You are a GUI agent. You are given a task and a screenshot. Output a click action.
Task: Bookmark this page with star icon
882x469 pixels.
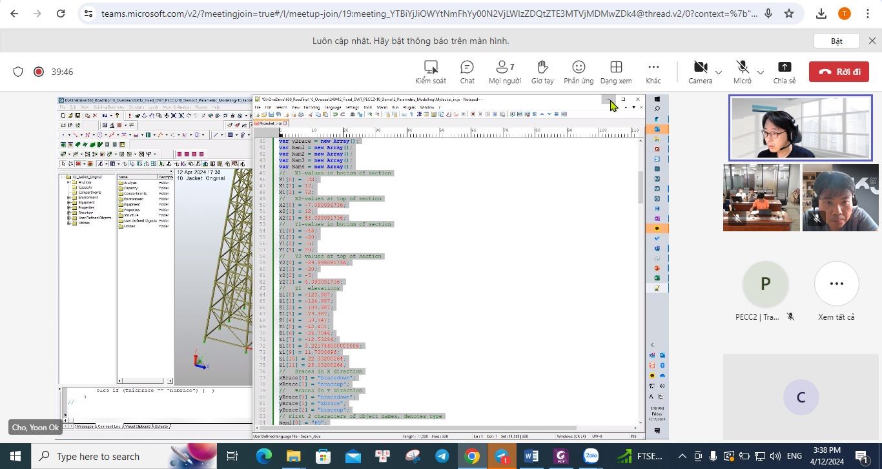[x=789, y=13]
